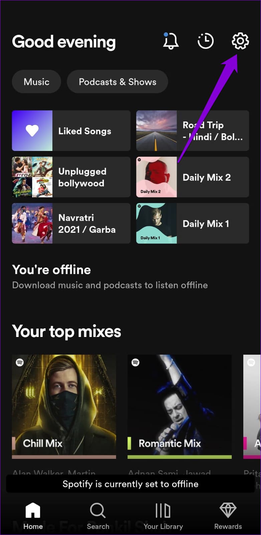Open Road Trip Hindi playlist tile
Screen dimensions: 261x535
[x=193, y=131]
